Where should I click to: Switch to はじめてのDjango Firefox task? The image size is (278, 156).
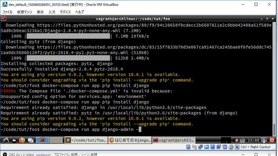click(130, 140)
